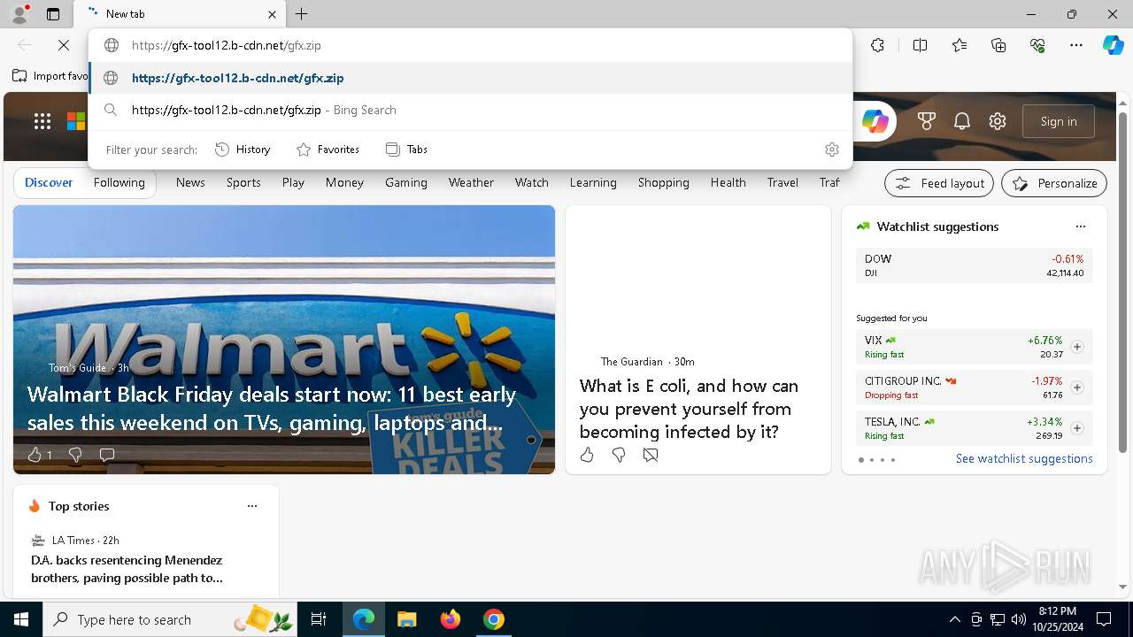
Task: Open the E coli article headline
Action: [689, 409]
